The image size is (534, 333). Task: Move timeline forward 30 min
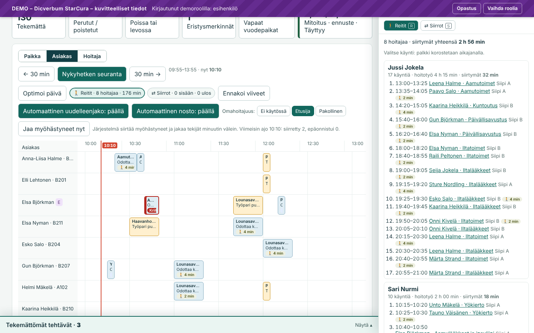coord(148,74)
